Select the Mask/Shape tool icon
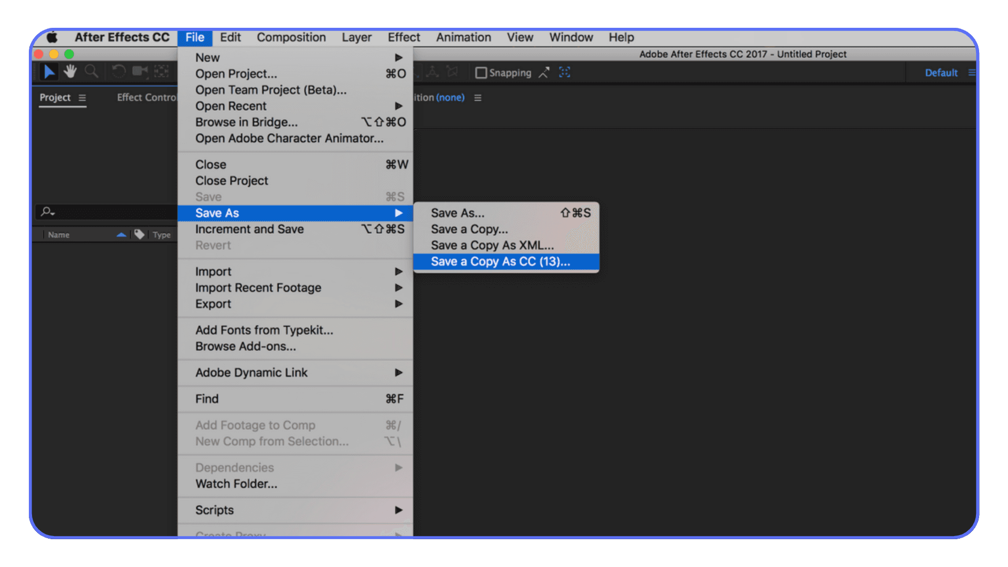This screenshot has width=1008, height=567. (x=453, y=72)
